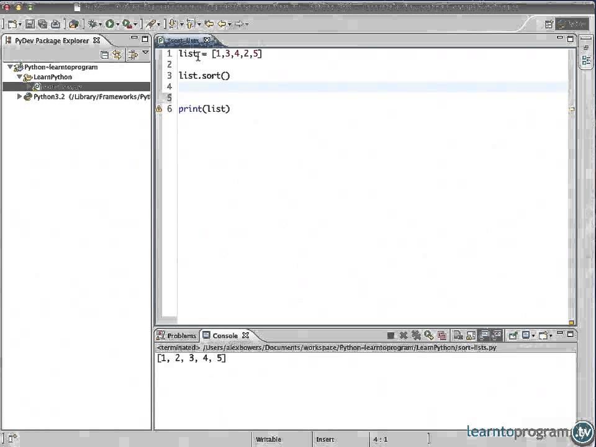Click the highlighted empty line 4 in editor
This screenshot has height=447, width=596.
[x=372, y=87]
